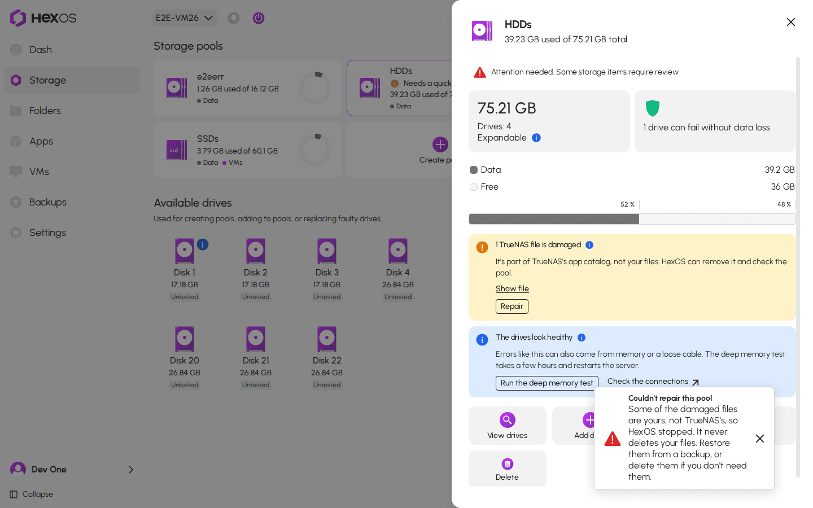Click the pool usage progress bar
Image resolution: width=813 pixels, height=508 pixels.
click(x=632, y=219)
